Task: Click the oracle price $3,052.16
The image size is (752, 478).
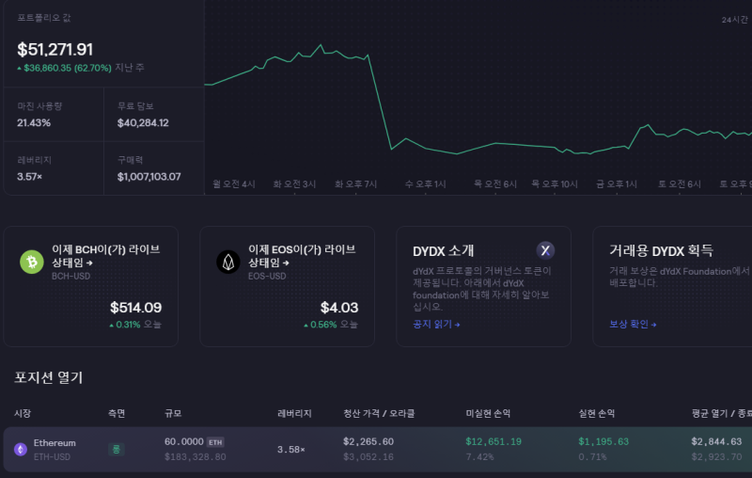Action: pyautogui.click(x=368, y=457)
